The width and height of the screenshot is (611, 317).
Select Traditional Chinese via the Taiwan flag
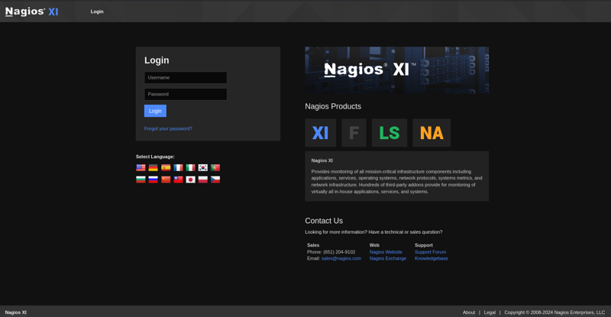click(x=178, y=180)
